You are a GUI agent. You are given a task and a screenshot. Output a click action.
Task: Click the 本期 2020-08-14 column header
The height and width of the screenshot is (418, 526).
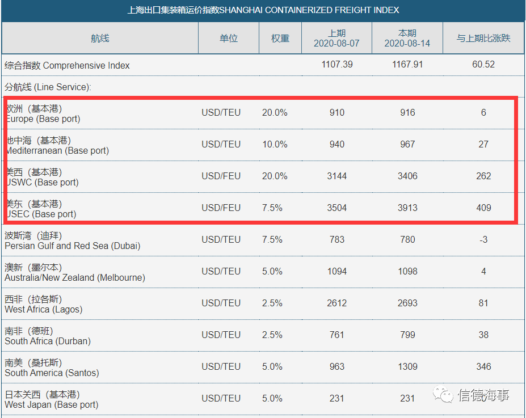point(407,39)
